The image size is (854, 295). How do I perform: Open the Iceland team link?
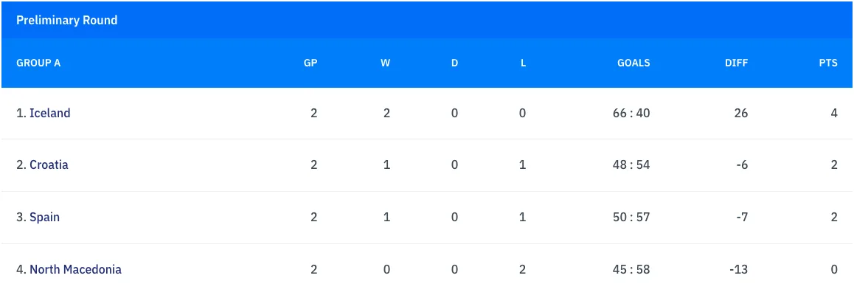[49, 113]
